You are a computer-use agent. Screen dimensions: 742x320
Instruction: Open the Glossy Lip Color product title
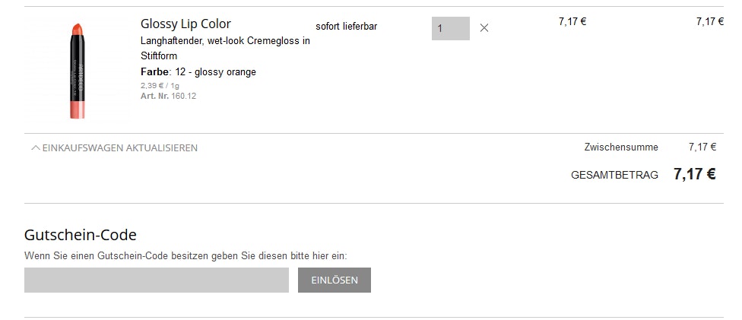186,24
